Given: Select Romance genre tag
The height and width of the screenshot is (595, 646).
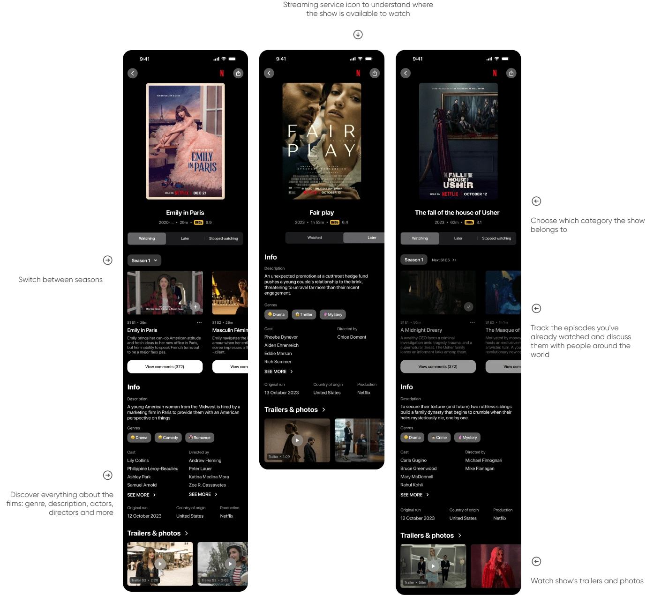Looking at the screenshot, I should tap(200, 438).
